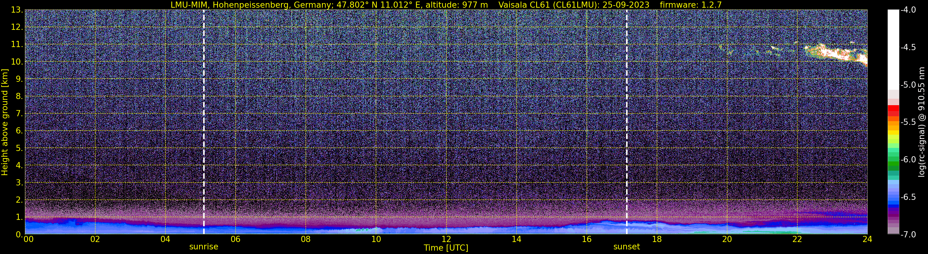This screenshot has width=928, height=254.
Task: Click the 'Height above ground [km]' axis label
Action: coord(5,122)
